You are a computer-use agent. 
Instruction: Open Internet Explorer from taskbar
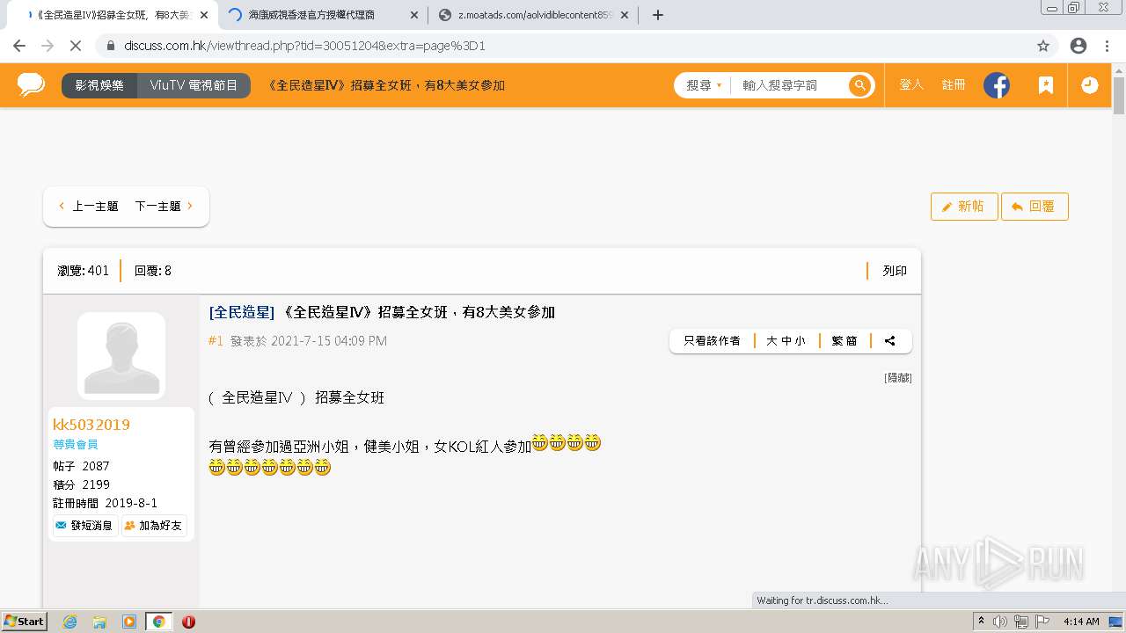point(69,622)
